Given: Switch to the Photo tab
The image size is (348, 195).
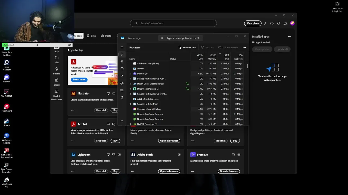Looking at the screenshot, I should pyautogui.click(x=106, y=36).
